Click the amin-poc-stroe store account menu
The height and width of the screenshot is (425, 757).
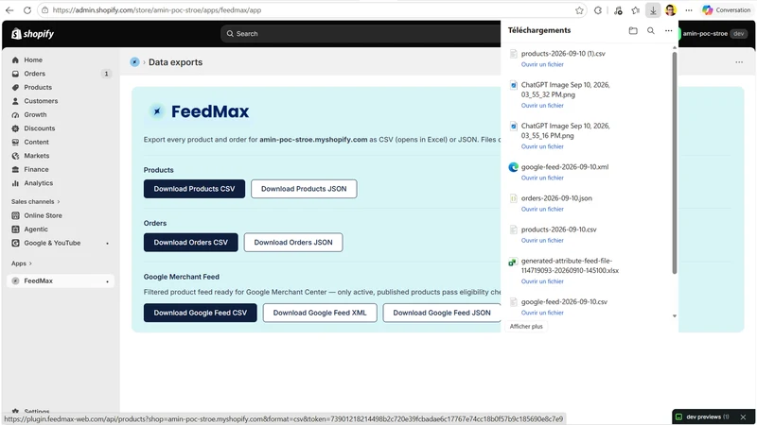click(713, 34)
